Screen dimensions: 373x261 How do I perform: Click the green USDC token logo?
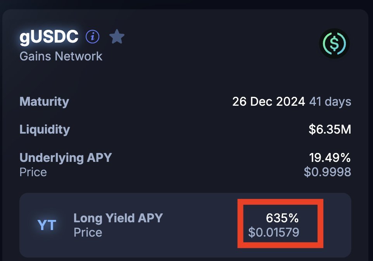tap(334, 44)
